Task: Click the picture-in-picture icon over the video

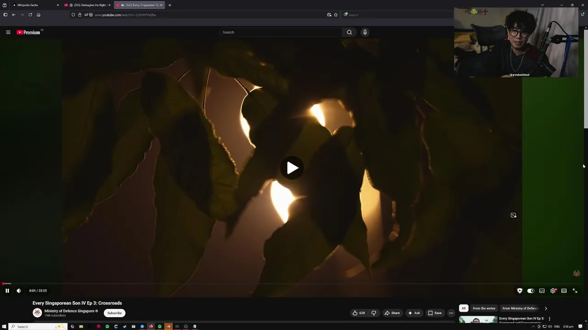Action: click(x=514, y=215)
